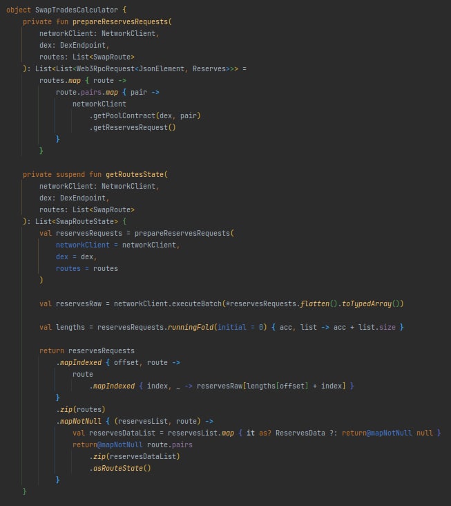This screenshot has width=451, height=506.
Task: Click the flatten() call
Action: click(x=319, y=303)
